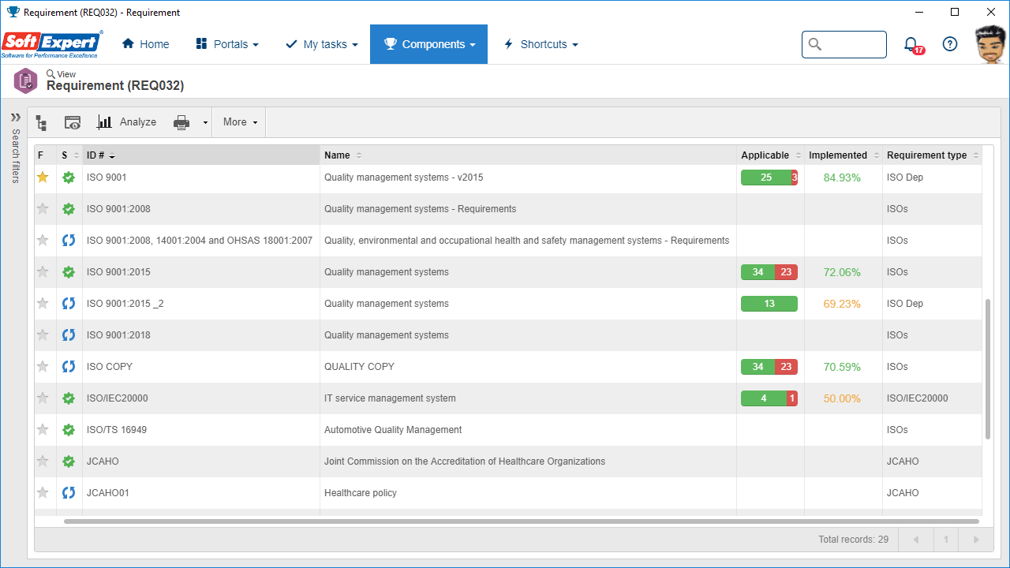The width and height of the screenshot is (1010, 568).
Task: Click in the top search field
Action: [x=844, y=44]
